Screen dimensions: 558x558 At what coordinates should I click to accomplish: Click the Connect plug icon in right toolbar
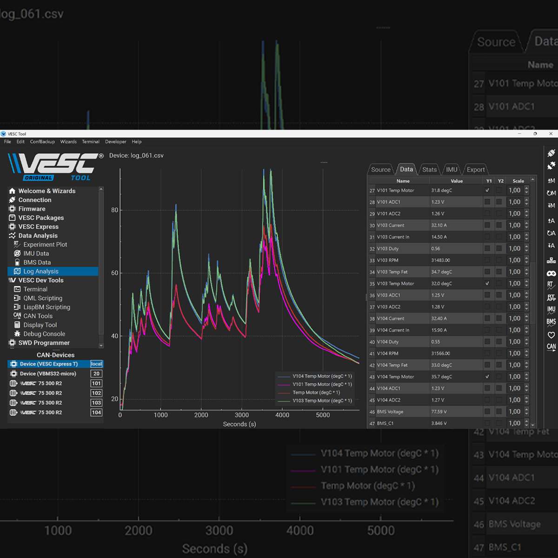coord(551,153)
